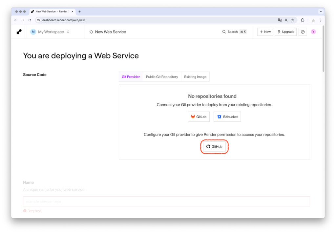336x233 pixels.
Task: Click the zoom magnifier icon in address bar
Action: coord(286,20)
